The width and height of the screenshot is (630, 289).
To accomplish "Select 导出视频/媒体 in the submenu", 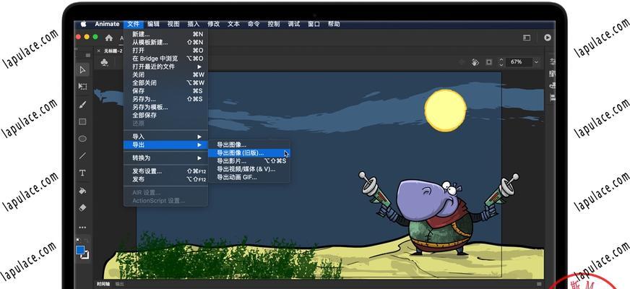I will tap(249, 169).
